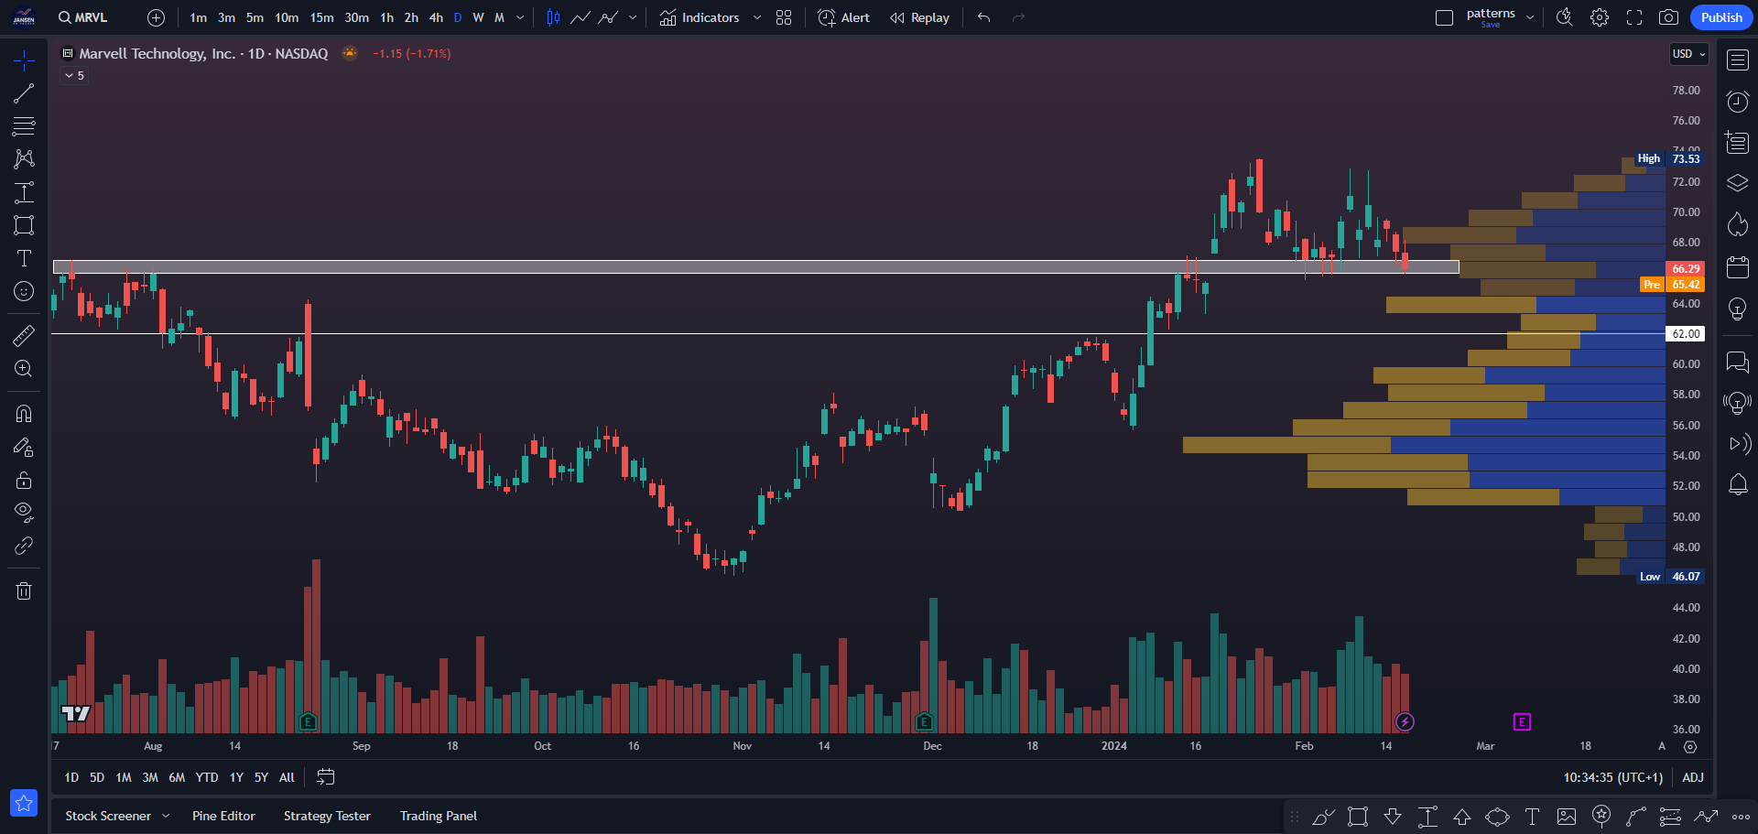Undo the last chart action
The width and height of the screenshot is (1758, 834).
[984, 17]
